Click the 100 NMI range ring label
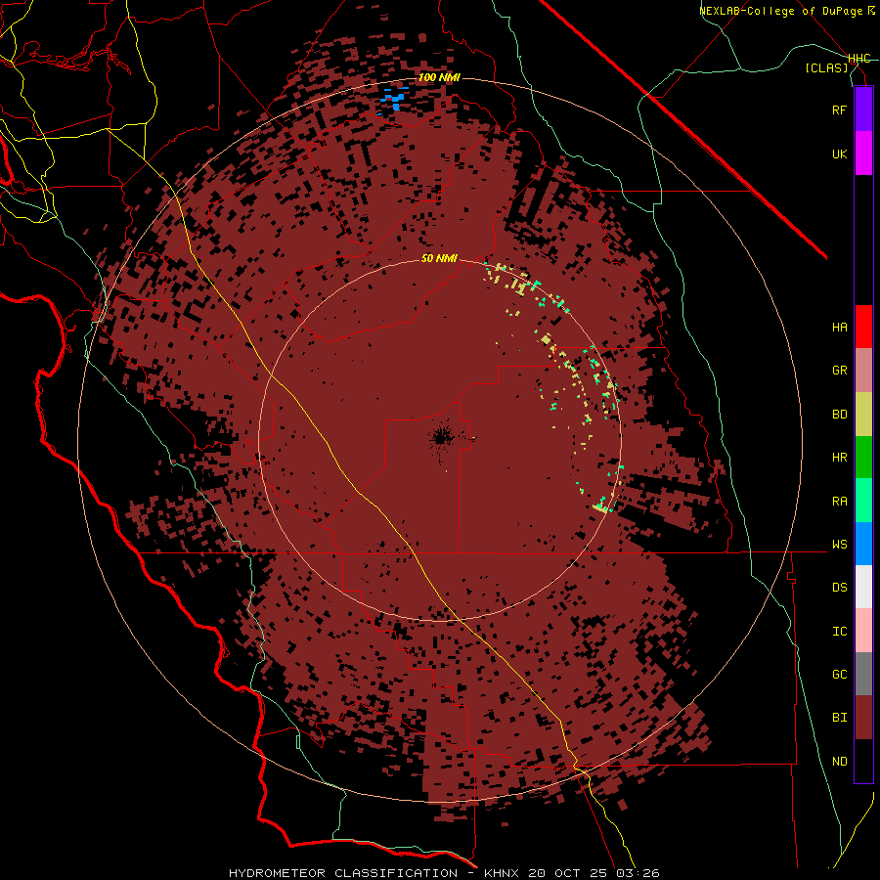This screenshot has width=880, height=880. (439, 77)
